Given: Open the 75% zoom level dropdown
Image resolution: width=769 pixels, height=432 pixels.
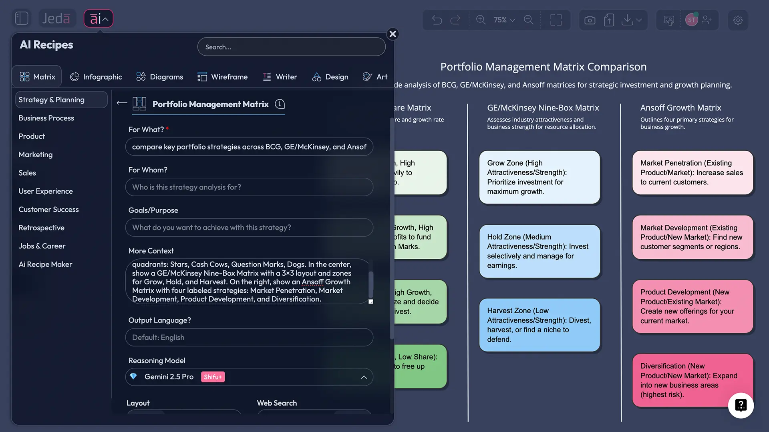Looking at the screenshot, I should tap(503, 20).
